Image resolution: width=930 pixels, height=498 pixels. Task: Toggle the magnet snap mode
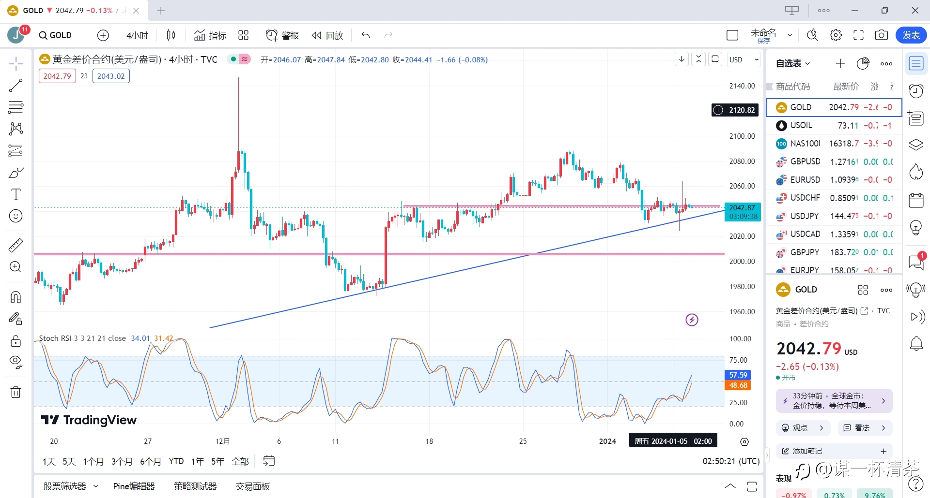tap(15, 297)
